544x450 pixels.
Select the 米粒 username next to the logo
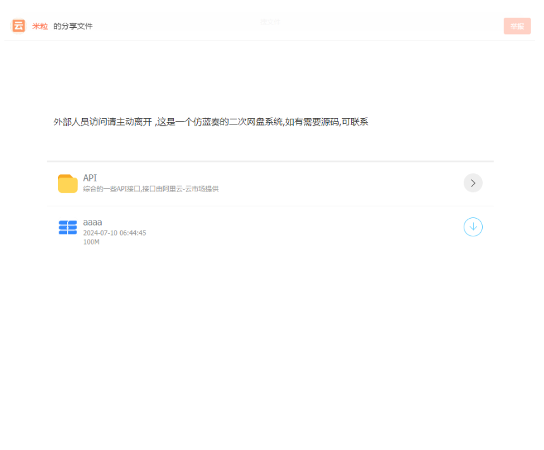click(x=39, y=26)
